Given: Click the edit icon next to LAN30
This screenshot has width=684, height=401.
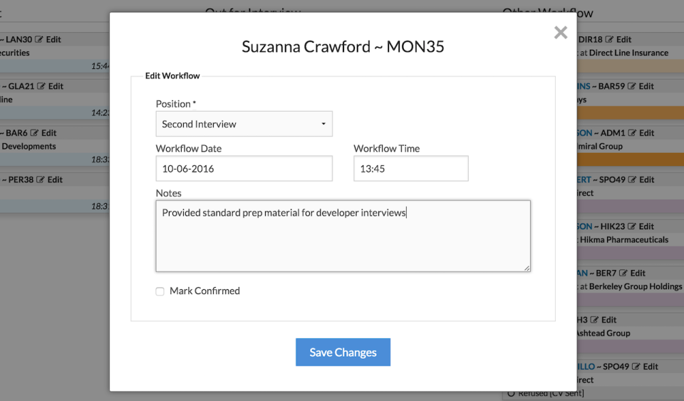Looking at the screenshot, I should coord(39,40).
